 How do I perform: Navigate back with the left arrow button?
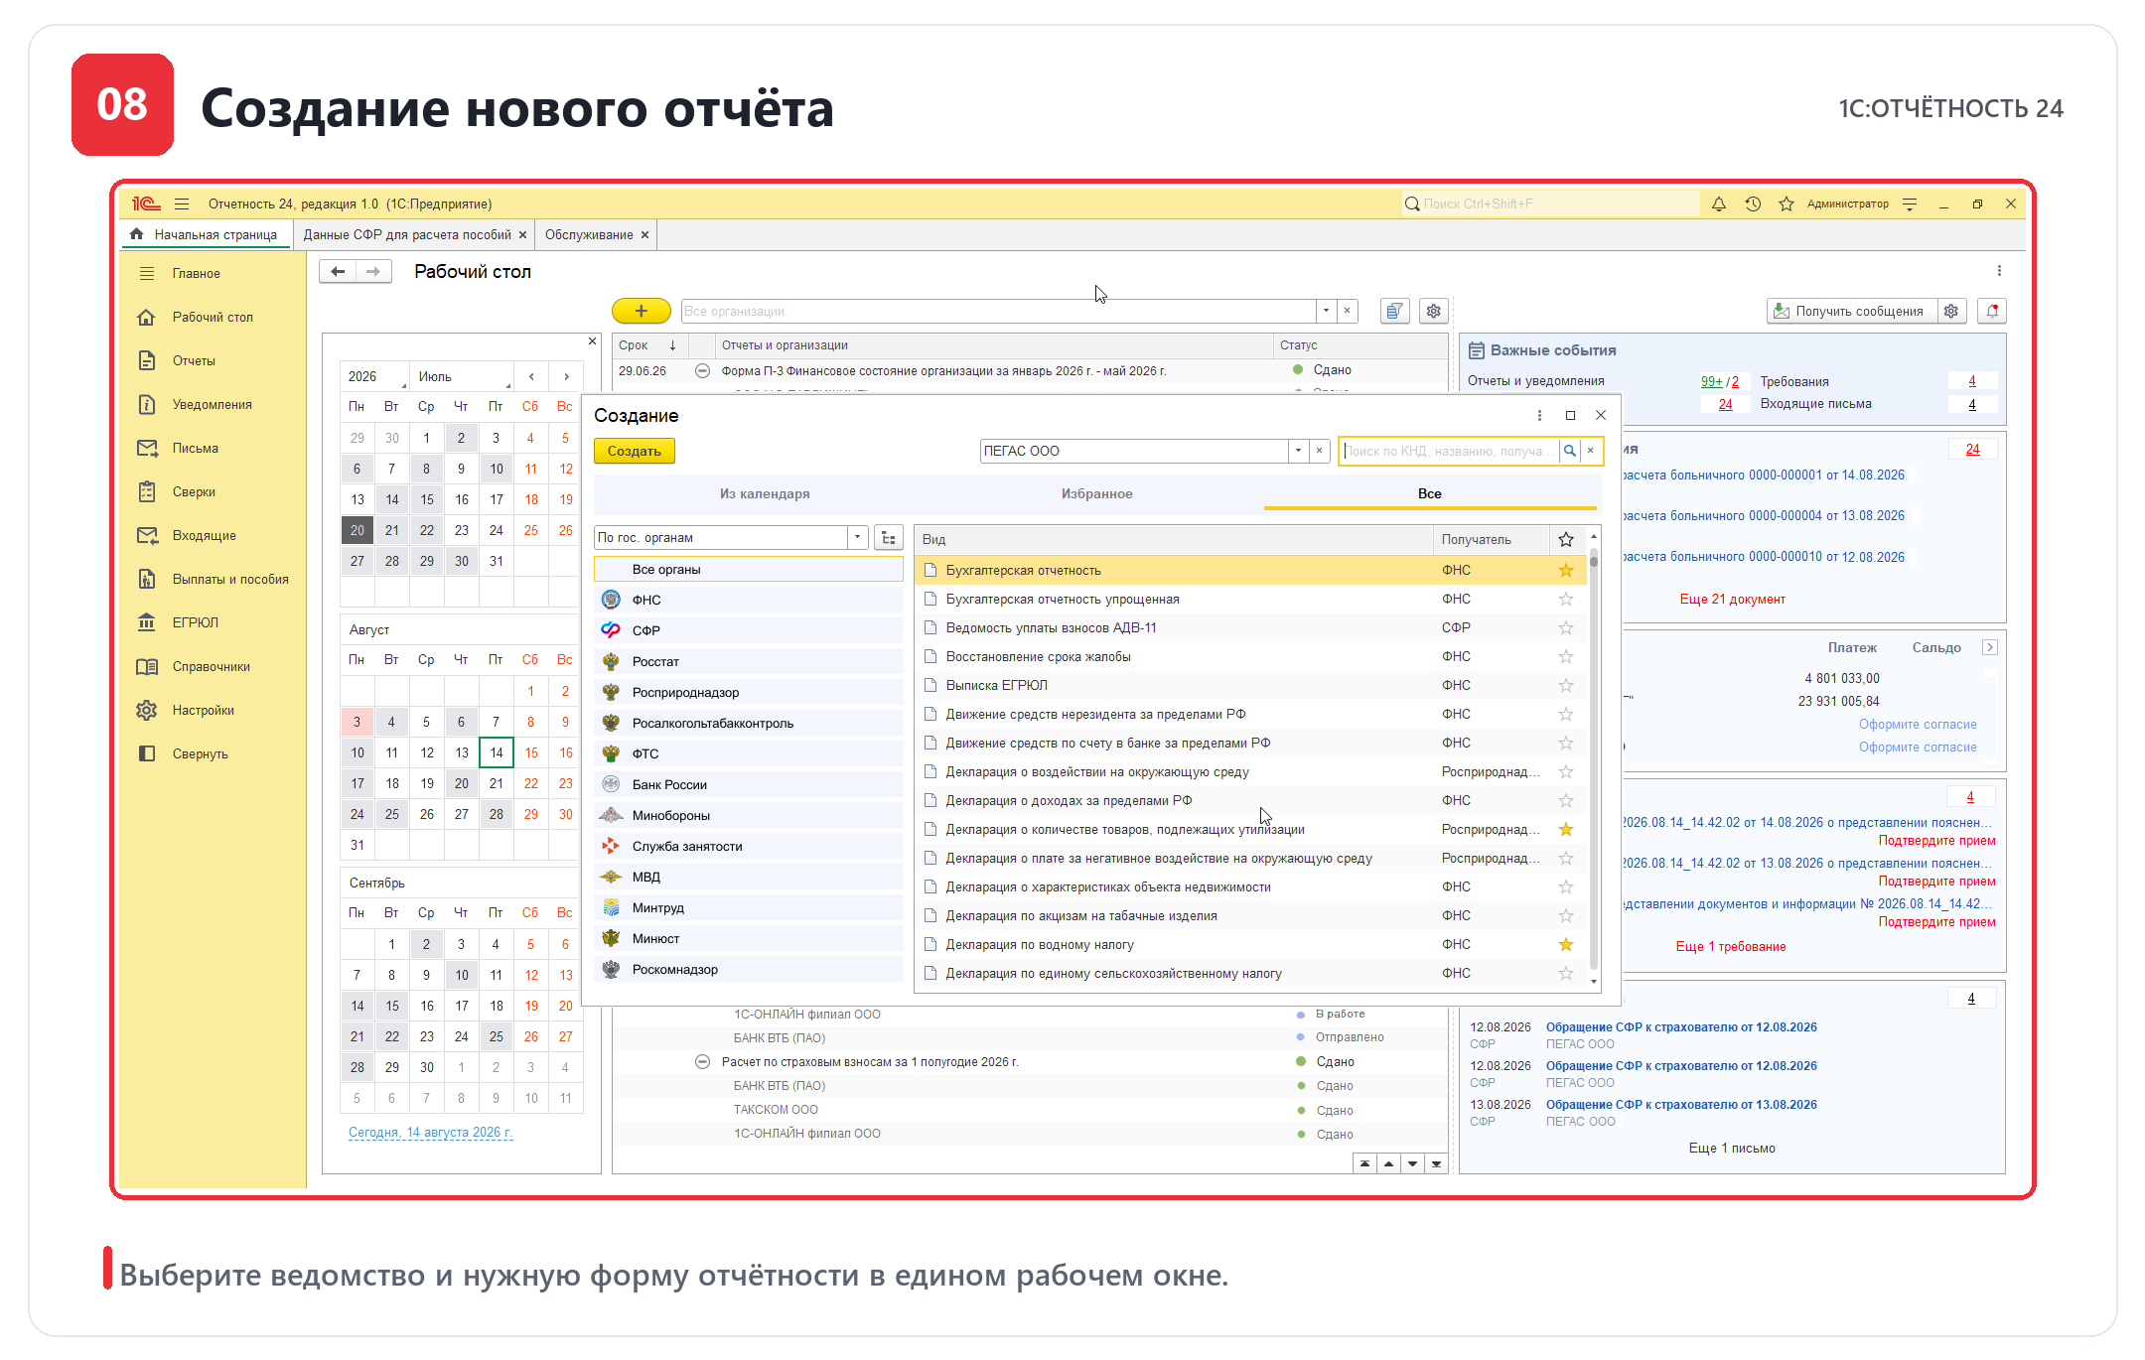pos(338,272)
